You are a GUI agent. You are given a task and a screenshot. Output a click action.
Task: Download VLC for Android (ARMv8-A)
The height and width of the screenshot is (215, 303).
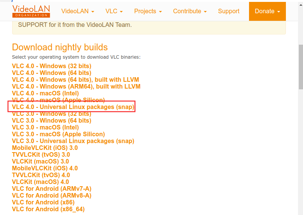tap(52, 196)
